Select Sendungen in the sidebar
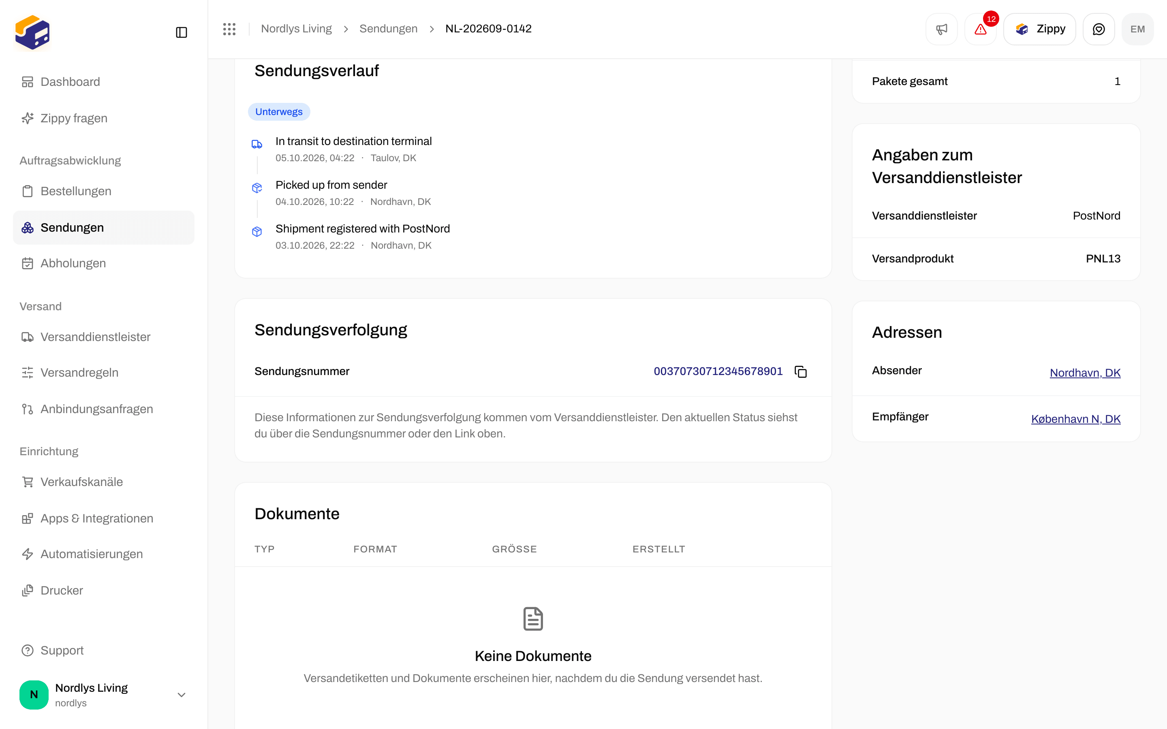 point(104,228)
